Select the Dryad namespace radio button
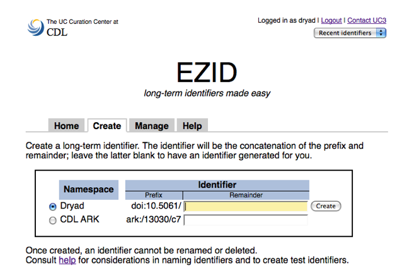This screenshot has width=402, height=276. (x=52, y=207)
